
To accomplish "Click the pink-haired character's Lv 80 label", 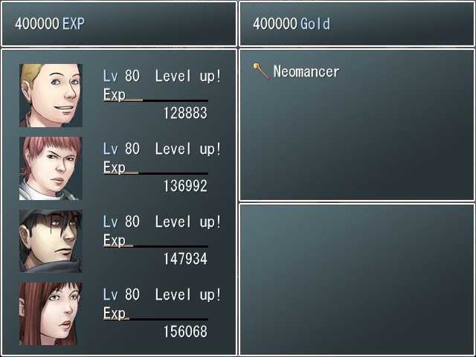I will (121, 149).
